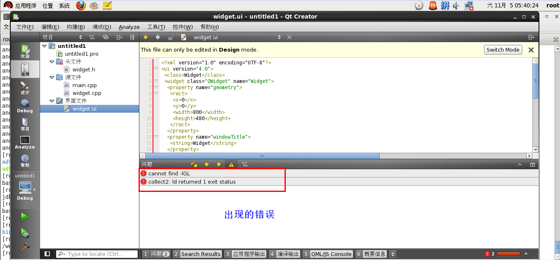Click the Switch Mode button

tap(503, 50)
